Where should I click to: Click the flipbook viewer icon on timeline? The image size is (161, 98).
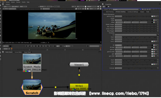88,46
